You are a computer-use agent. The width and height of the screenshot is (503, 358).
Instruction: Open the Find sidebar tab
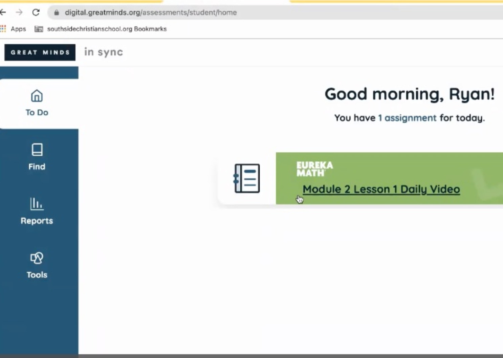(37, 157)
